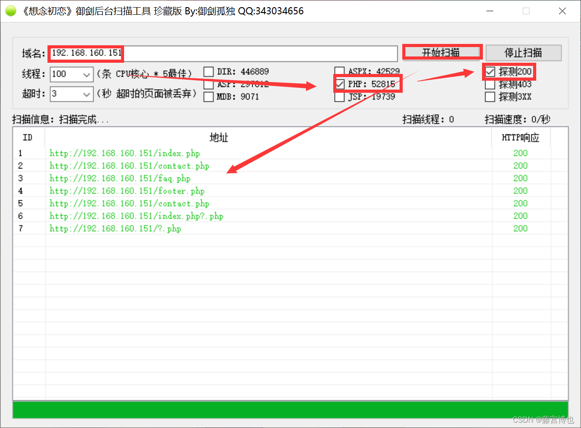Click ID cell 4 in results list

(x=20, y=191)
